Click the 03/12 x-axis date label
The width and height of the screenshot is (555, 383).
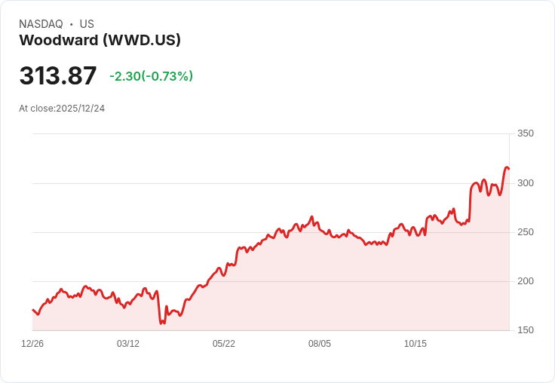click(128, 344)
